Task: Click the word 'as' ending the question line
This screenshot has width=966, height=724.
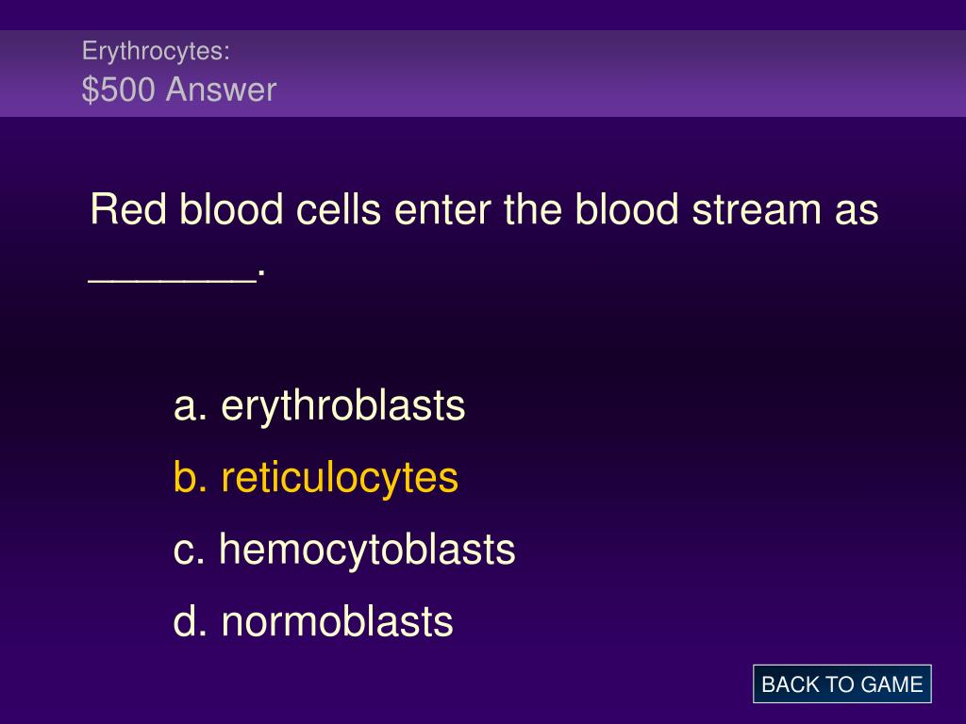Action: click(857, 211)
